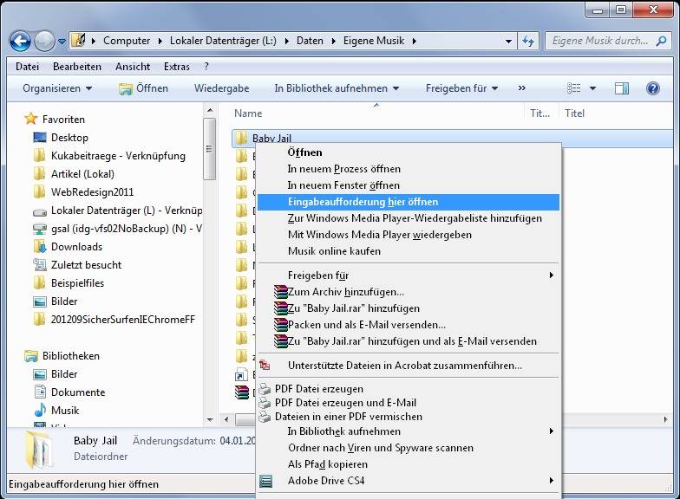
Task: Click the navigation pane scroll up arrow
Action: [x=210, y=111]
